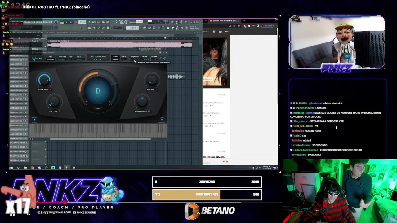Click the question mark help icon in FL toolbar
This screenshot has width=397, height=223.
point(186,22)
